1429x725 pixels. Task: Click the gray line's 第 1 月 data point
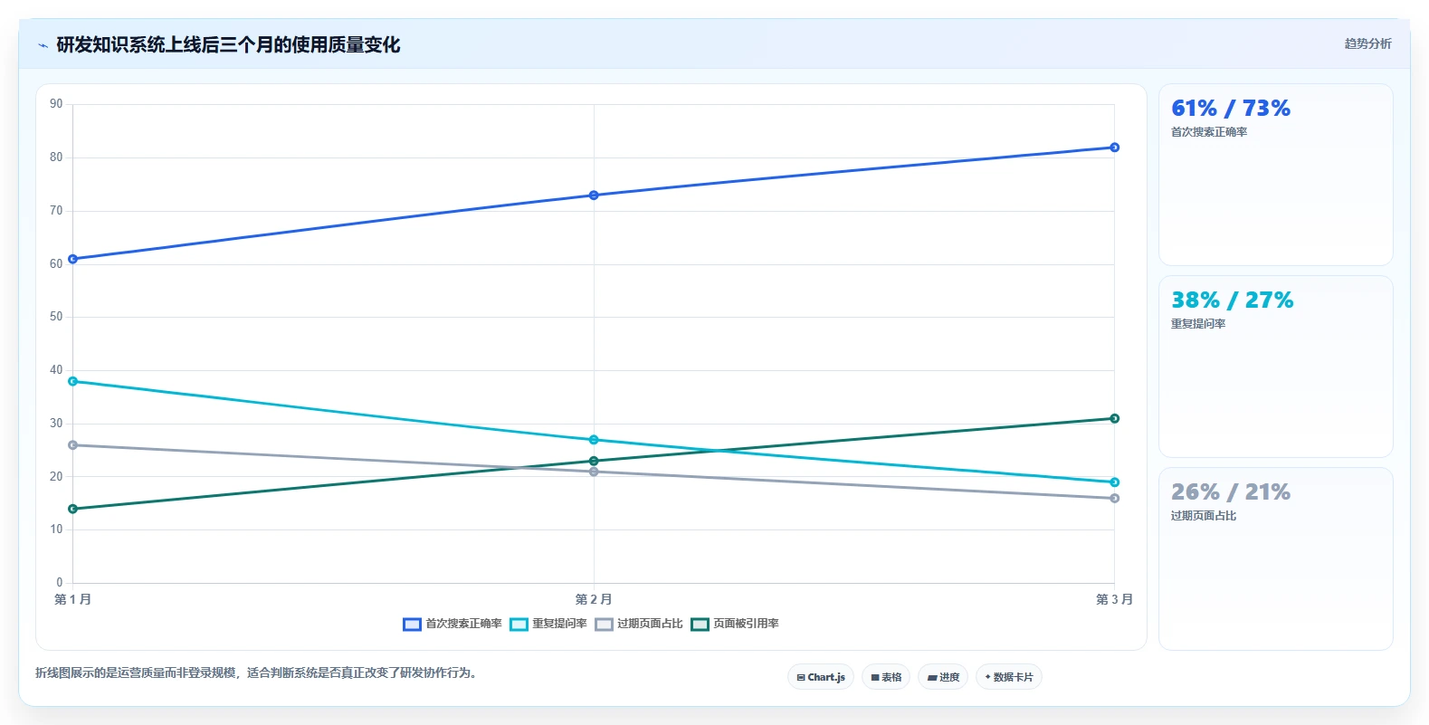[73, 445]
